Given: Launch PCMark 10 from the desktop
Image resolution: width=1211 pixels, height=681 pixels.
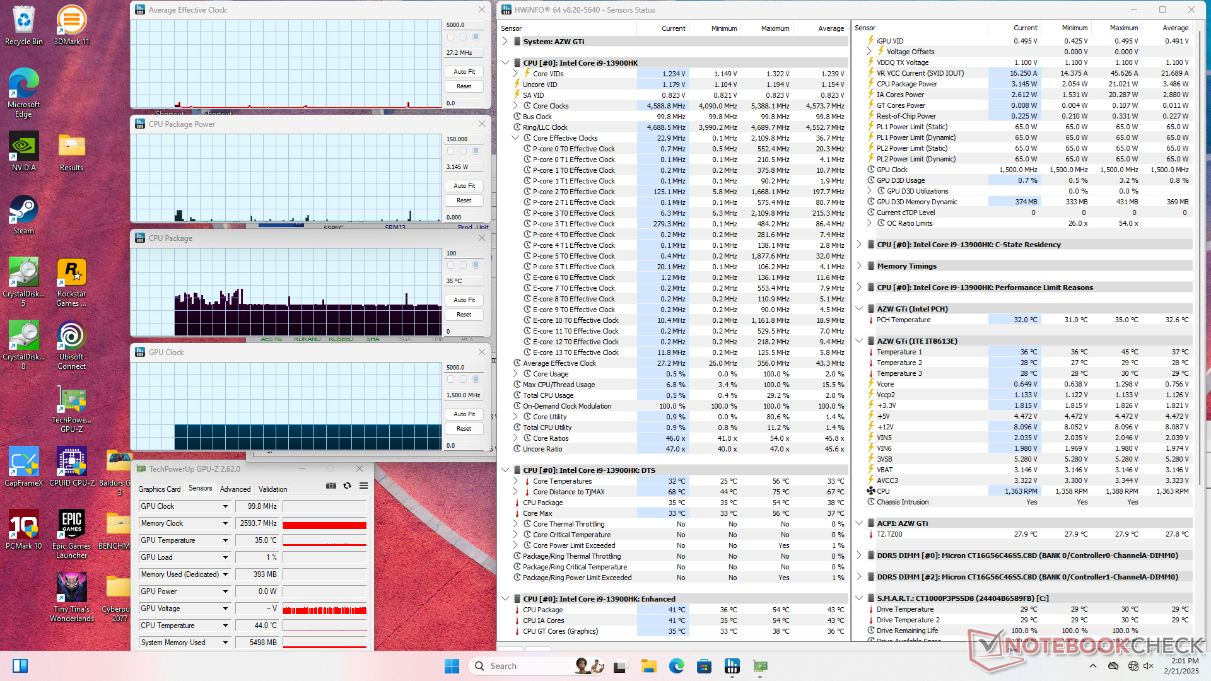Looking at the screenshot, I should [x=24, y=530].
